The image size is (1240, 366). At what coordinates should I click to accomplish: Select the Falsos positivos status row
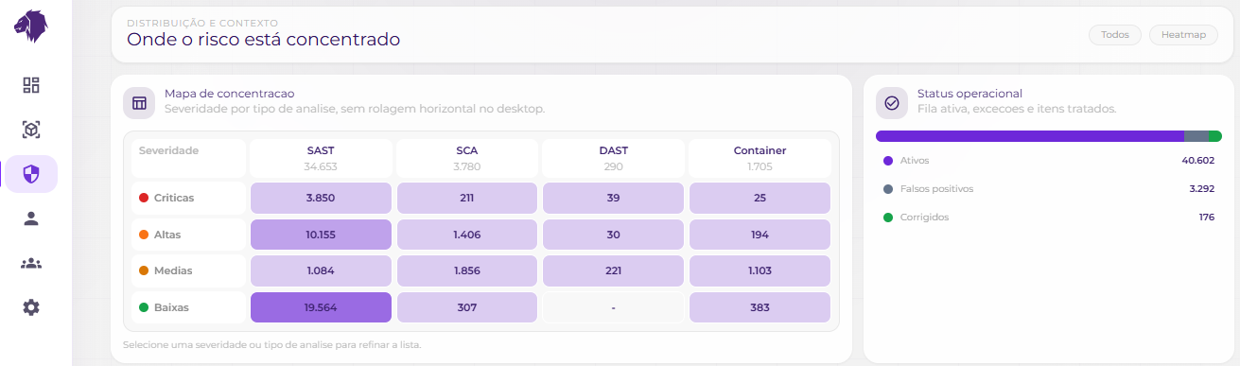pos(1049,188)
